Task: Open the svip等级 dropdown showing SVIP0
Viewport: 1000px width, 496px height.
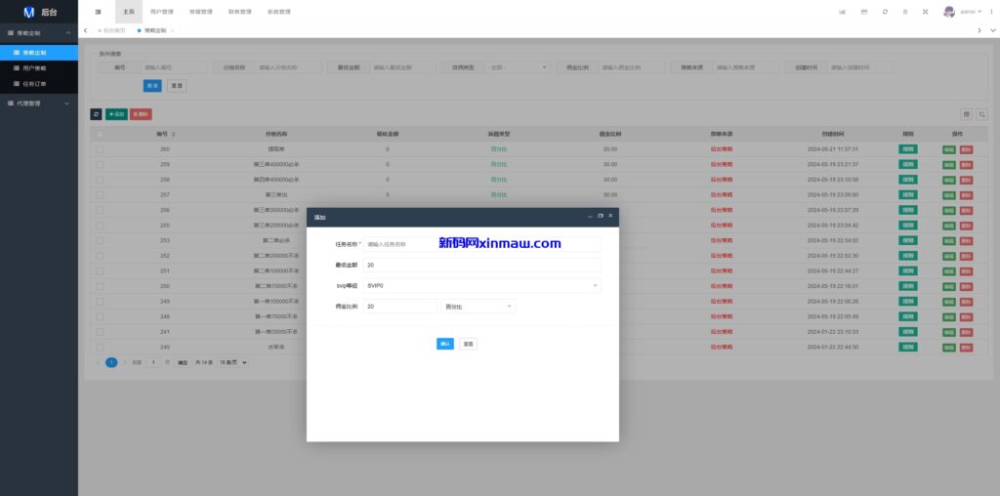Action: click(482, 286)
